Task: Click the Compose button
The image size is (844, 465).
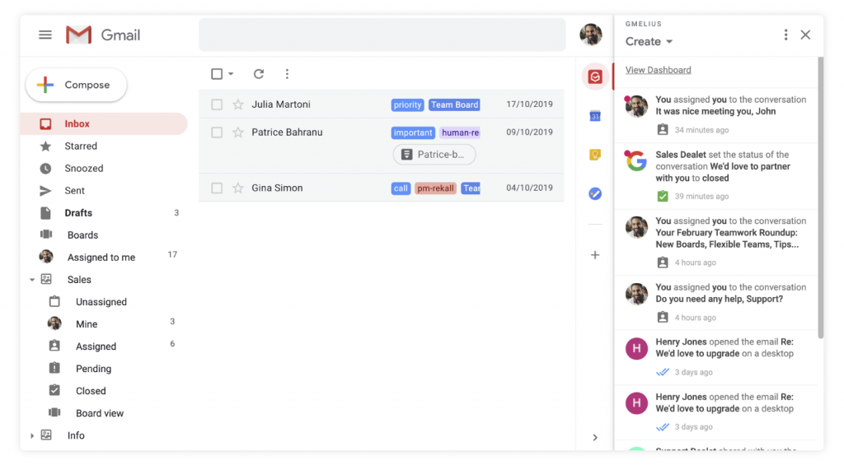Action: pyautogui.click(x=76, y=85)
